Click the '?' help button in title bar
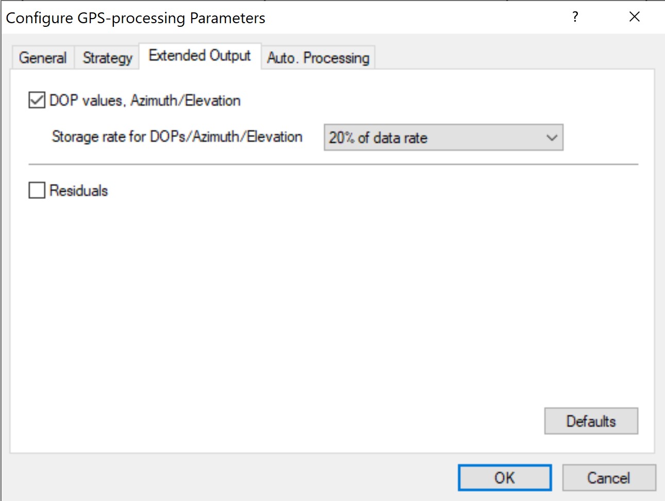The height and width of the screenshot is (501, 665). click(x=575, y=17)
